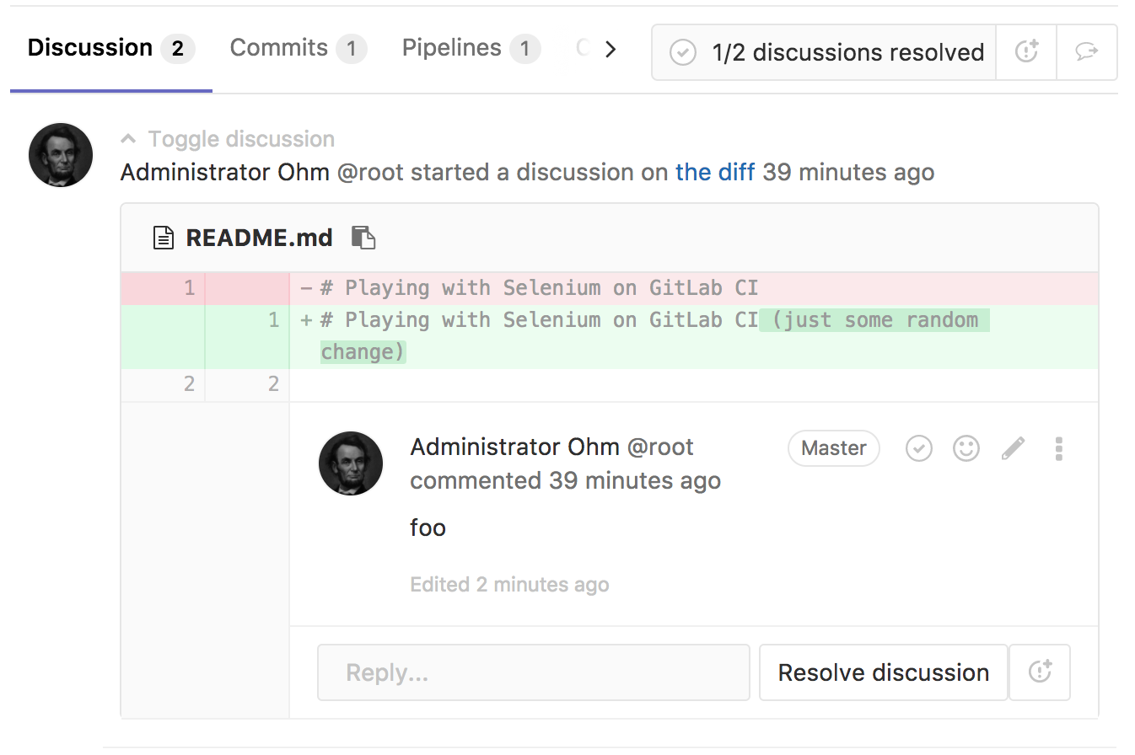Screen dimensions: 1135x755
Task: Click the README.md file document icon
Action: point(163,238)
